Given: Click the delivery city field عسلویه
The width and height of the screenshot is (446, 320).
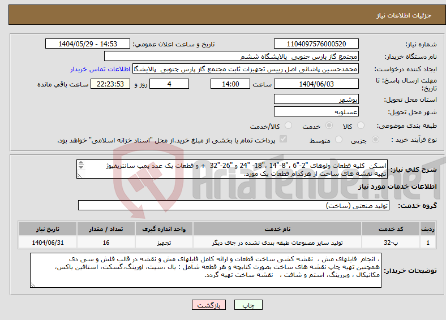Looking at the screenshot, I should (x=316, y=111).
